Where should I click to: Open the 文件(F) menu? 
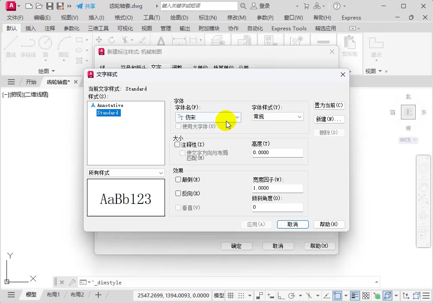click(x=15, y=18)
